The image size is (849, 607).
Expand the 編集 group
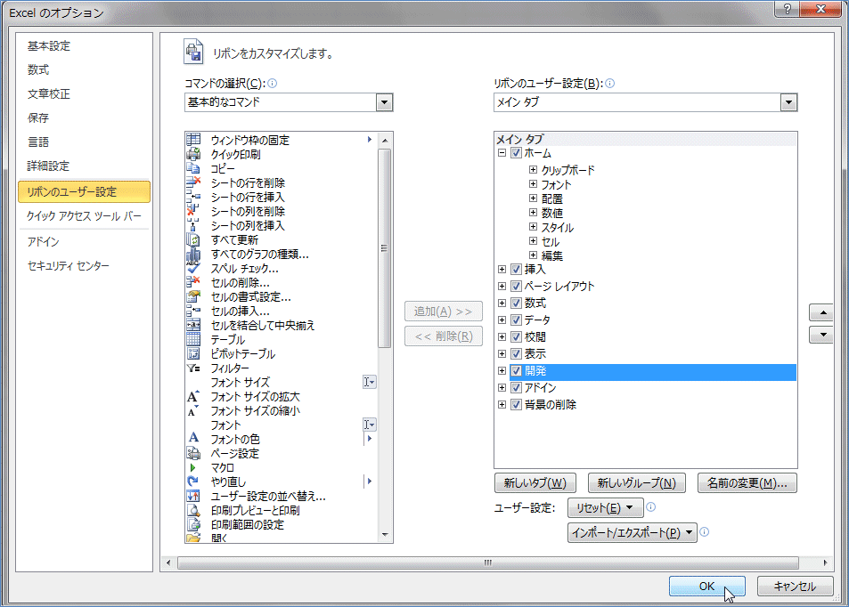point(533,255)
